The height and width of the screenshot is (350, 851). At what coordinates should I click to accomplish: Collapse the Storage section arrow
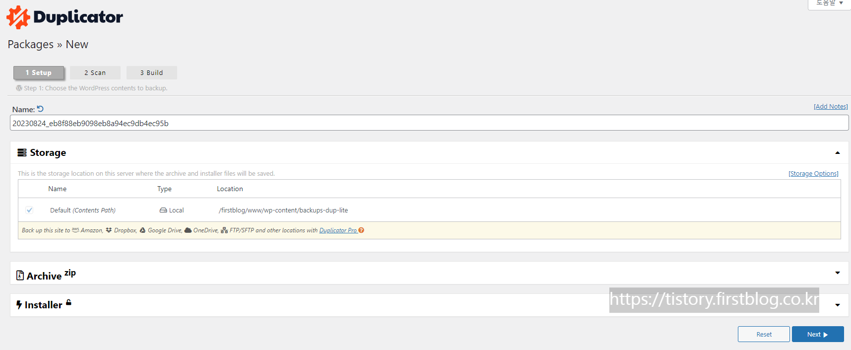pyautogui.click(x=838, y=153)
